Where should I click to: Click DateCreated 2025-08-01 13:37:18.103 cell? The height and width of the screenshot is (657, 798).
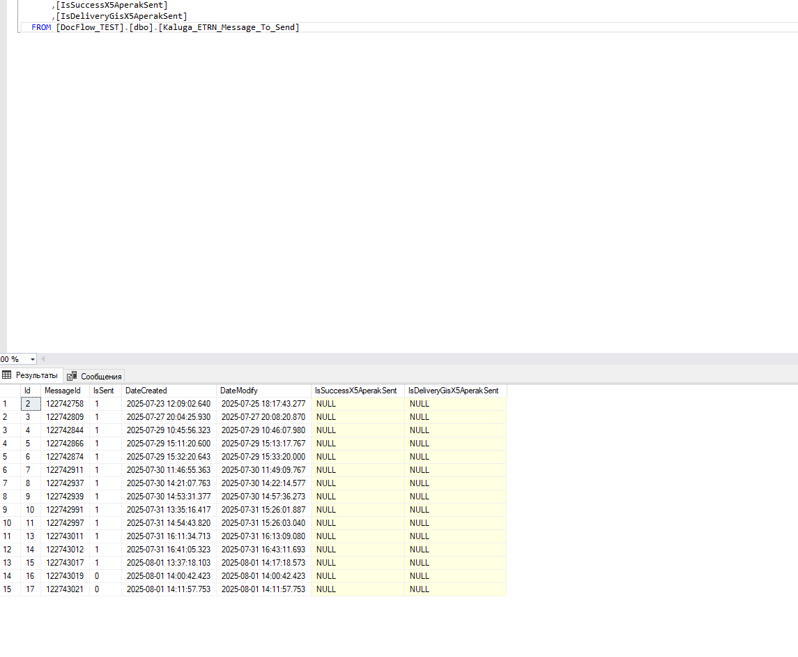[169, 563]
